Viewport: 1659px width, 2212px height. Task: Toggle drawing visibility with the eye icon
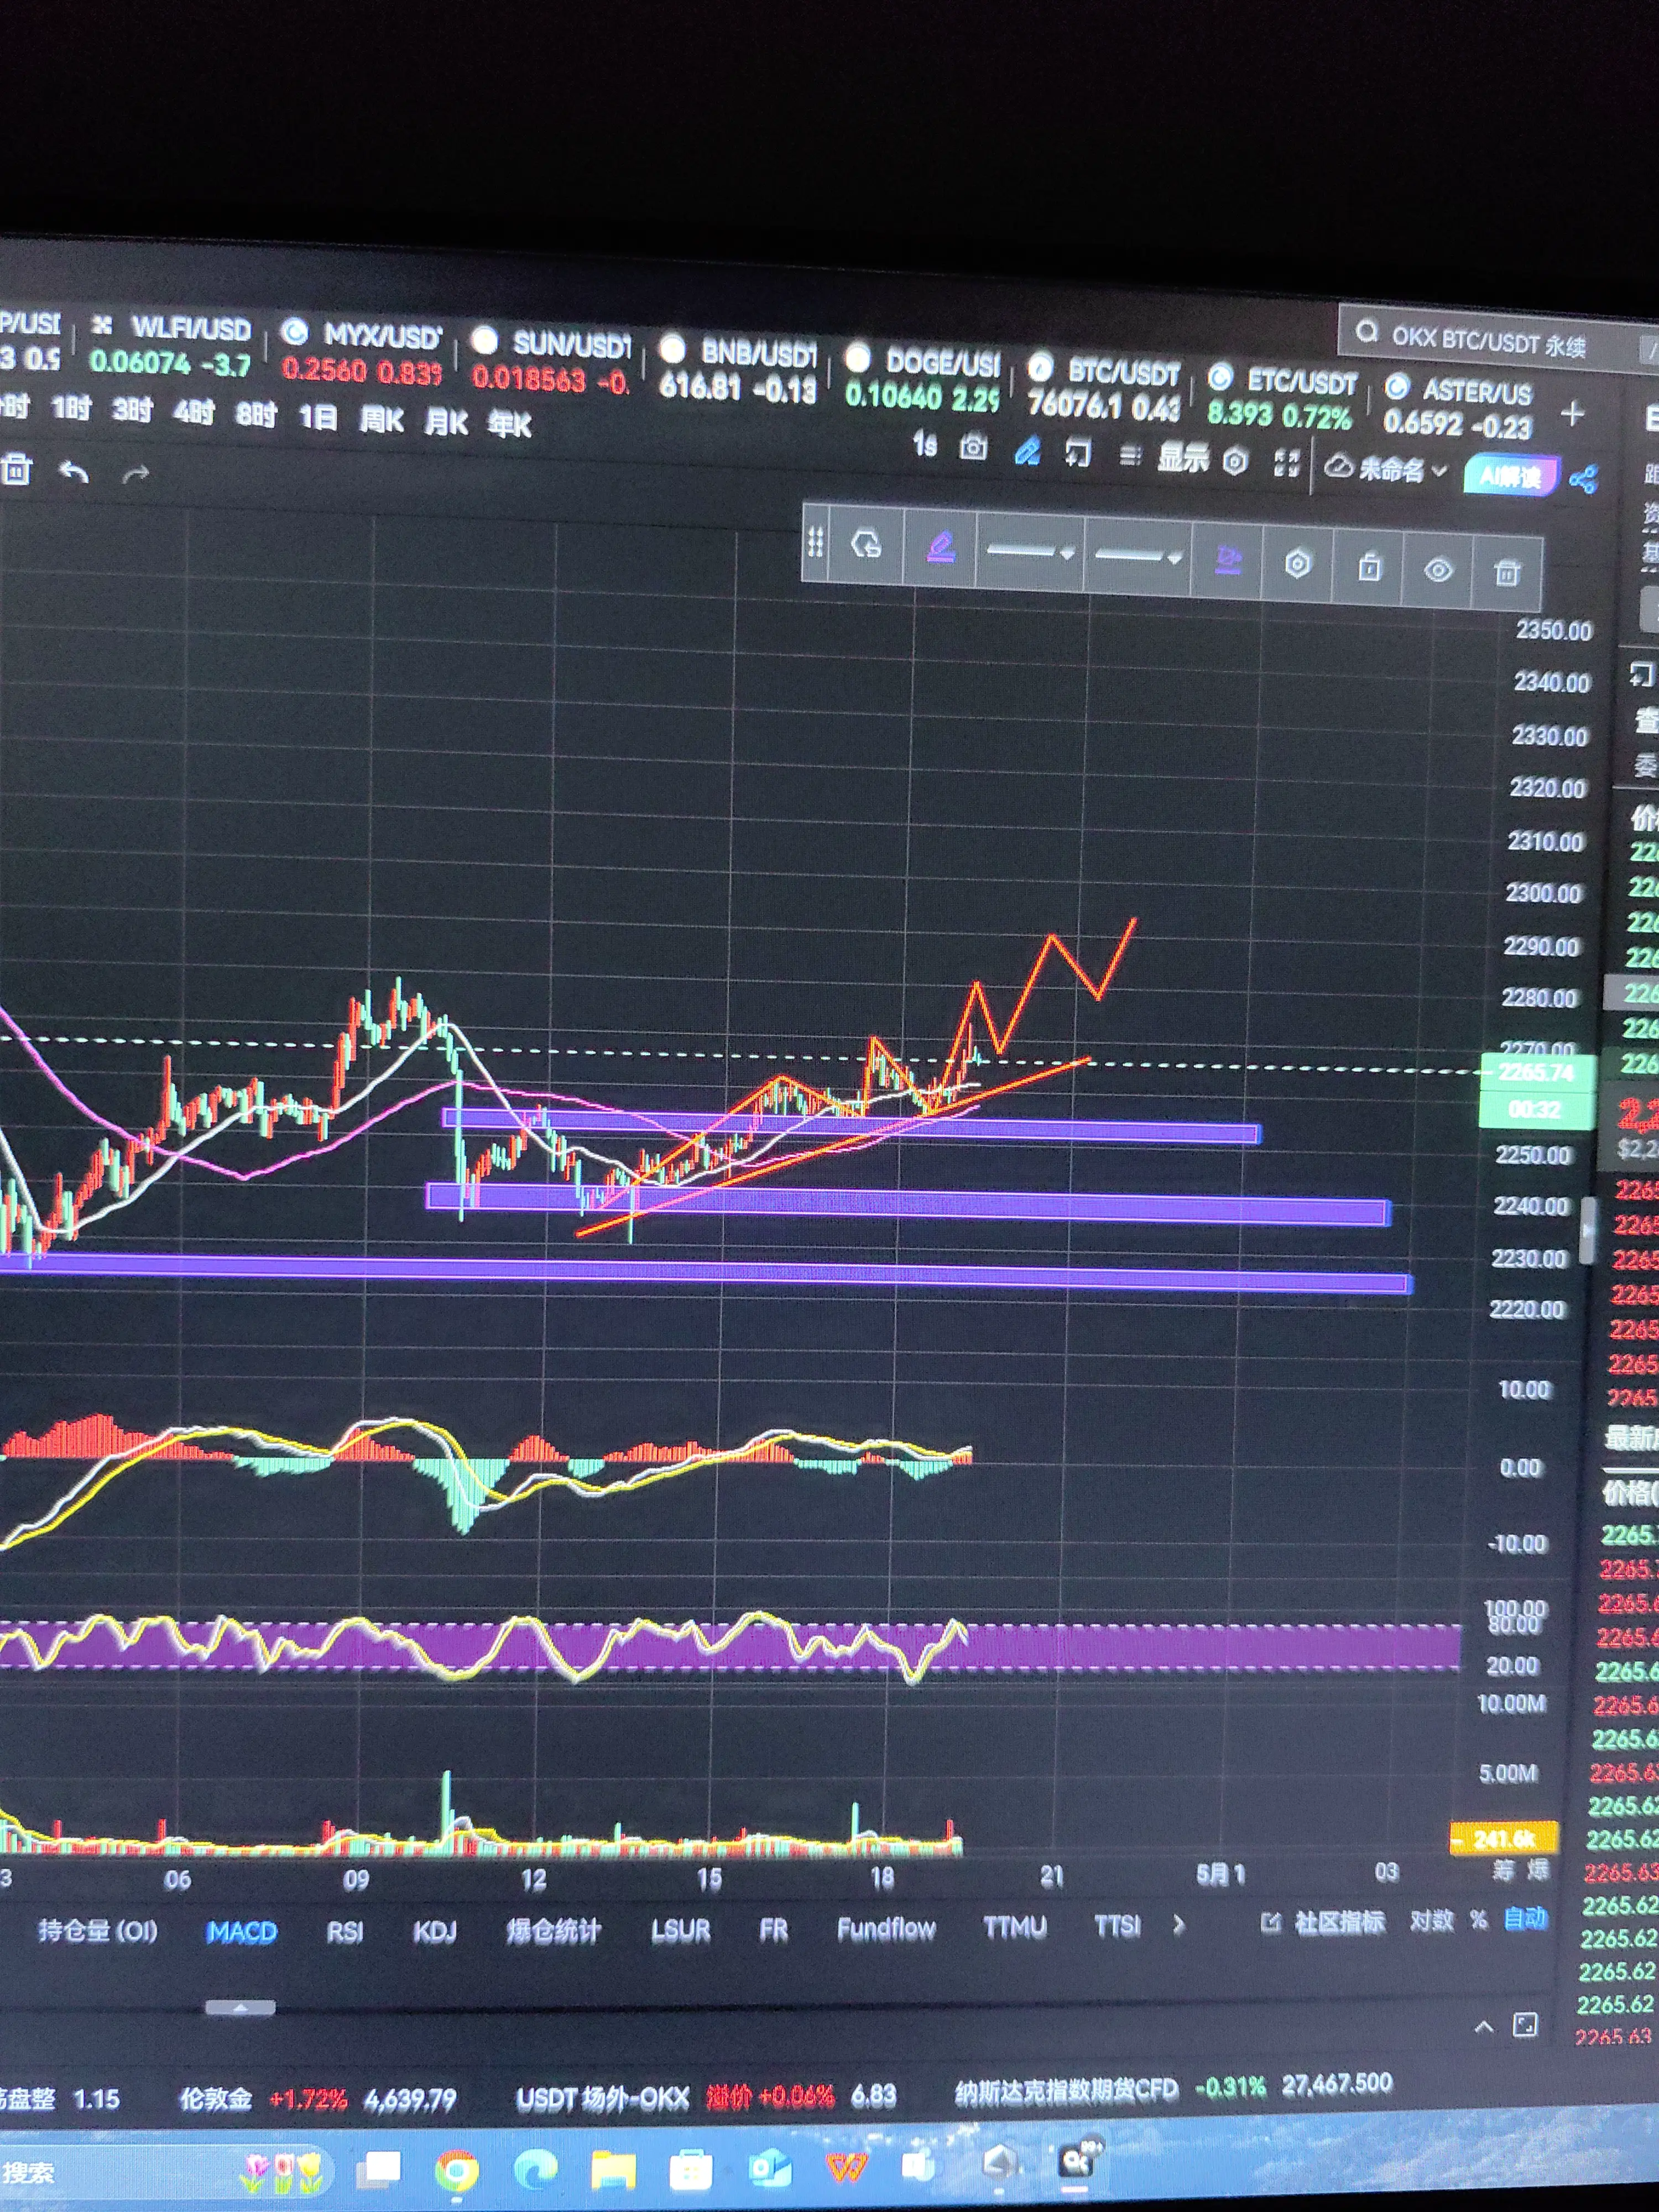(1438, 570)
